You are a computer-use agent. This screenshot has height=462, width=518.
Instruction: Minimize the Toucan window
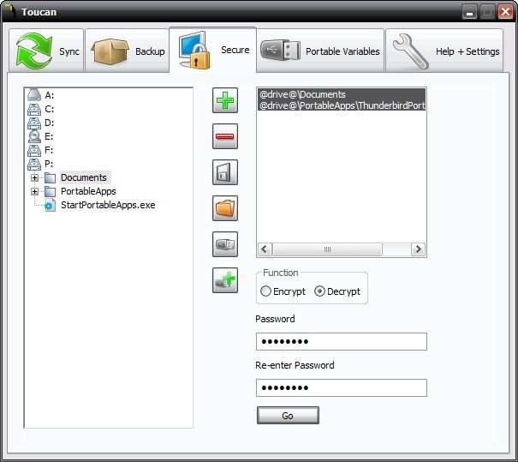click(469, 12)
